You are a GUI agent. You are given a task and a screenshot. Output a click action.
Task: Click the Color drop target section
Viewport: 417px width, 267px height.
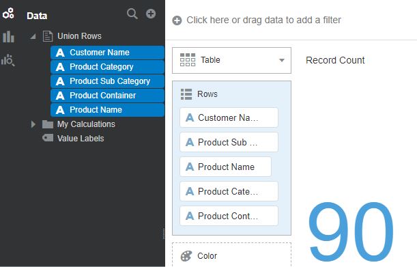231,255
